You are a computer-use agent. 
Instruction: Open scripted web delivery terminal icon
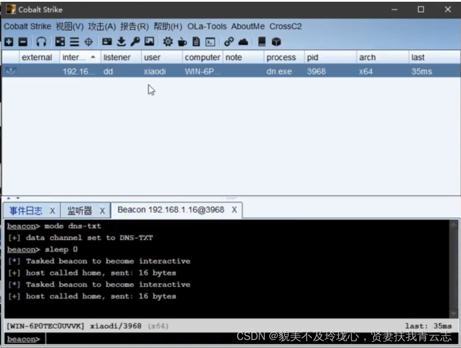(x=210, y=42)
